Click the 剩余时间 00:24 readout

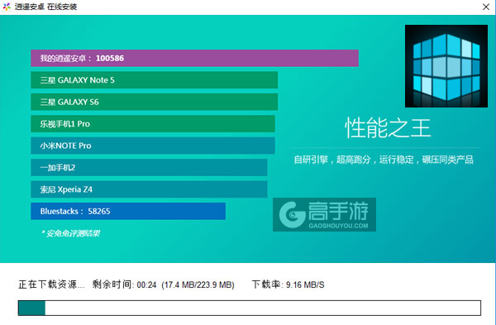click(124, 284)
